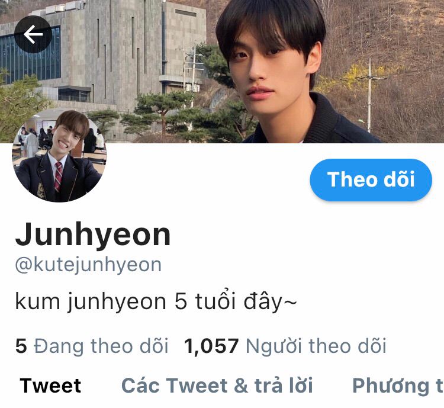This screenshot has width=444, height=408.
Task: Click the @kutejunhyeon handle
Action: point(88,265)
